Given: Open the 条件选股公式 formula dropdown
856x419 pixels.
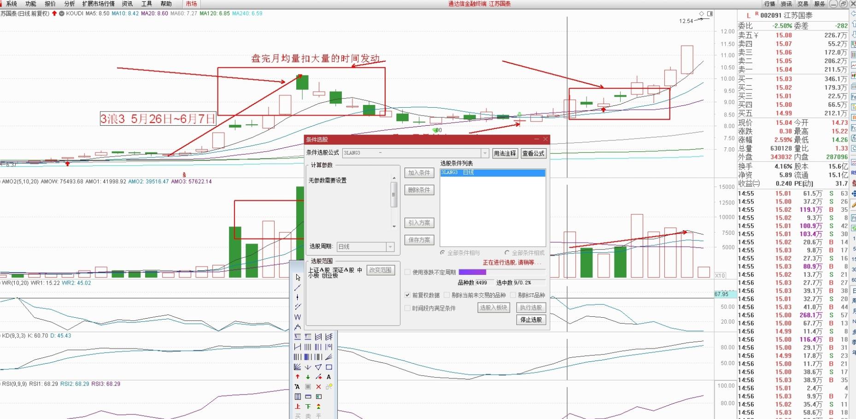Looking at the screenshot, I should (485, 153).
